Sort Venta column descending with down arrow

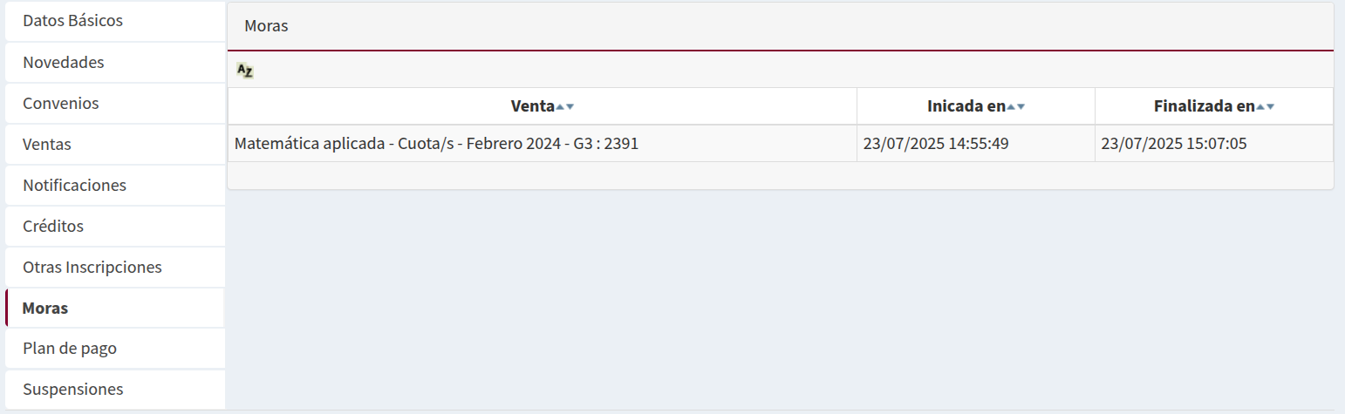(570, 106)
